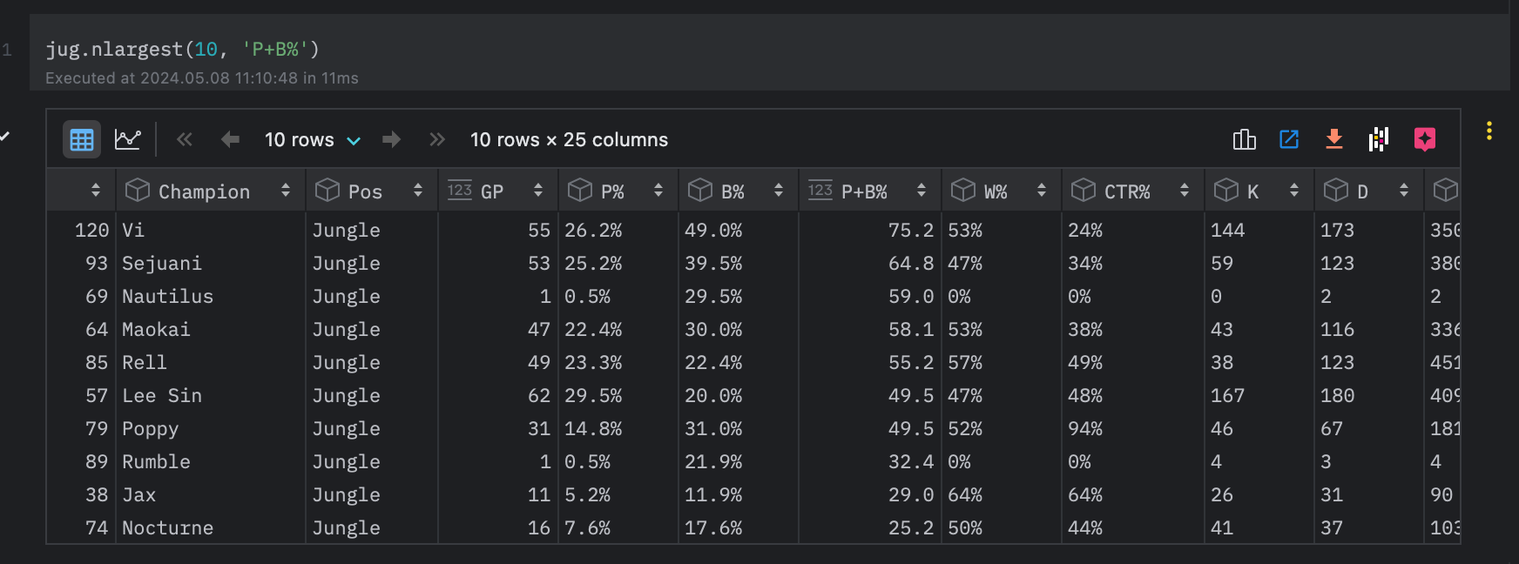Show column statistics icon

pyautogui.click(x=1245, y=139)
